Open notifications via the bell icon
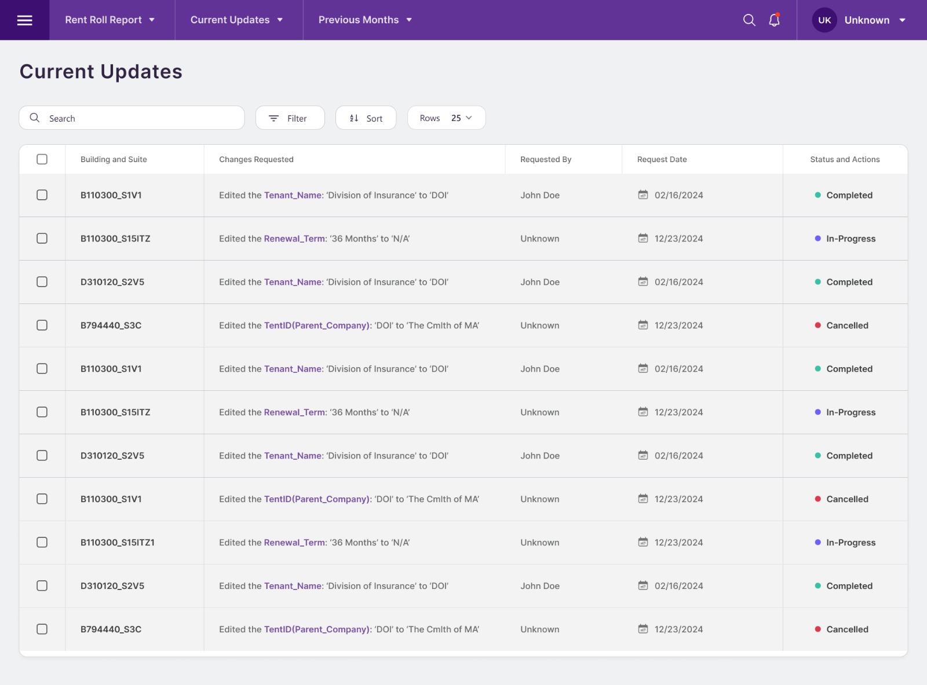Viewport: 927px width, 685px height. [773, 20]
